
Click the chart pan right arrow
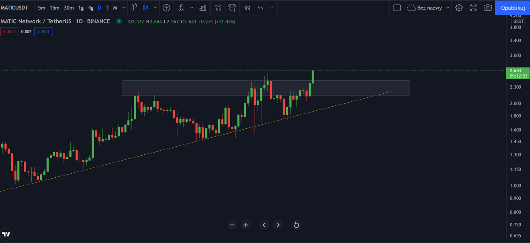pyautogui.click(x=277, y=225)
